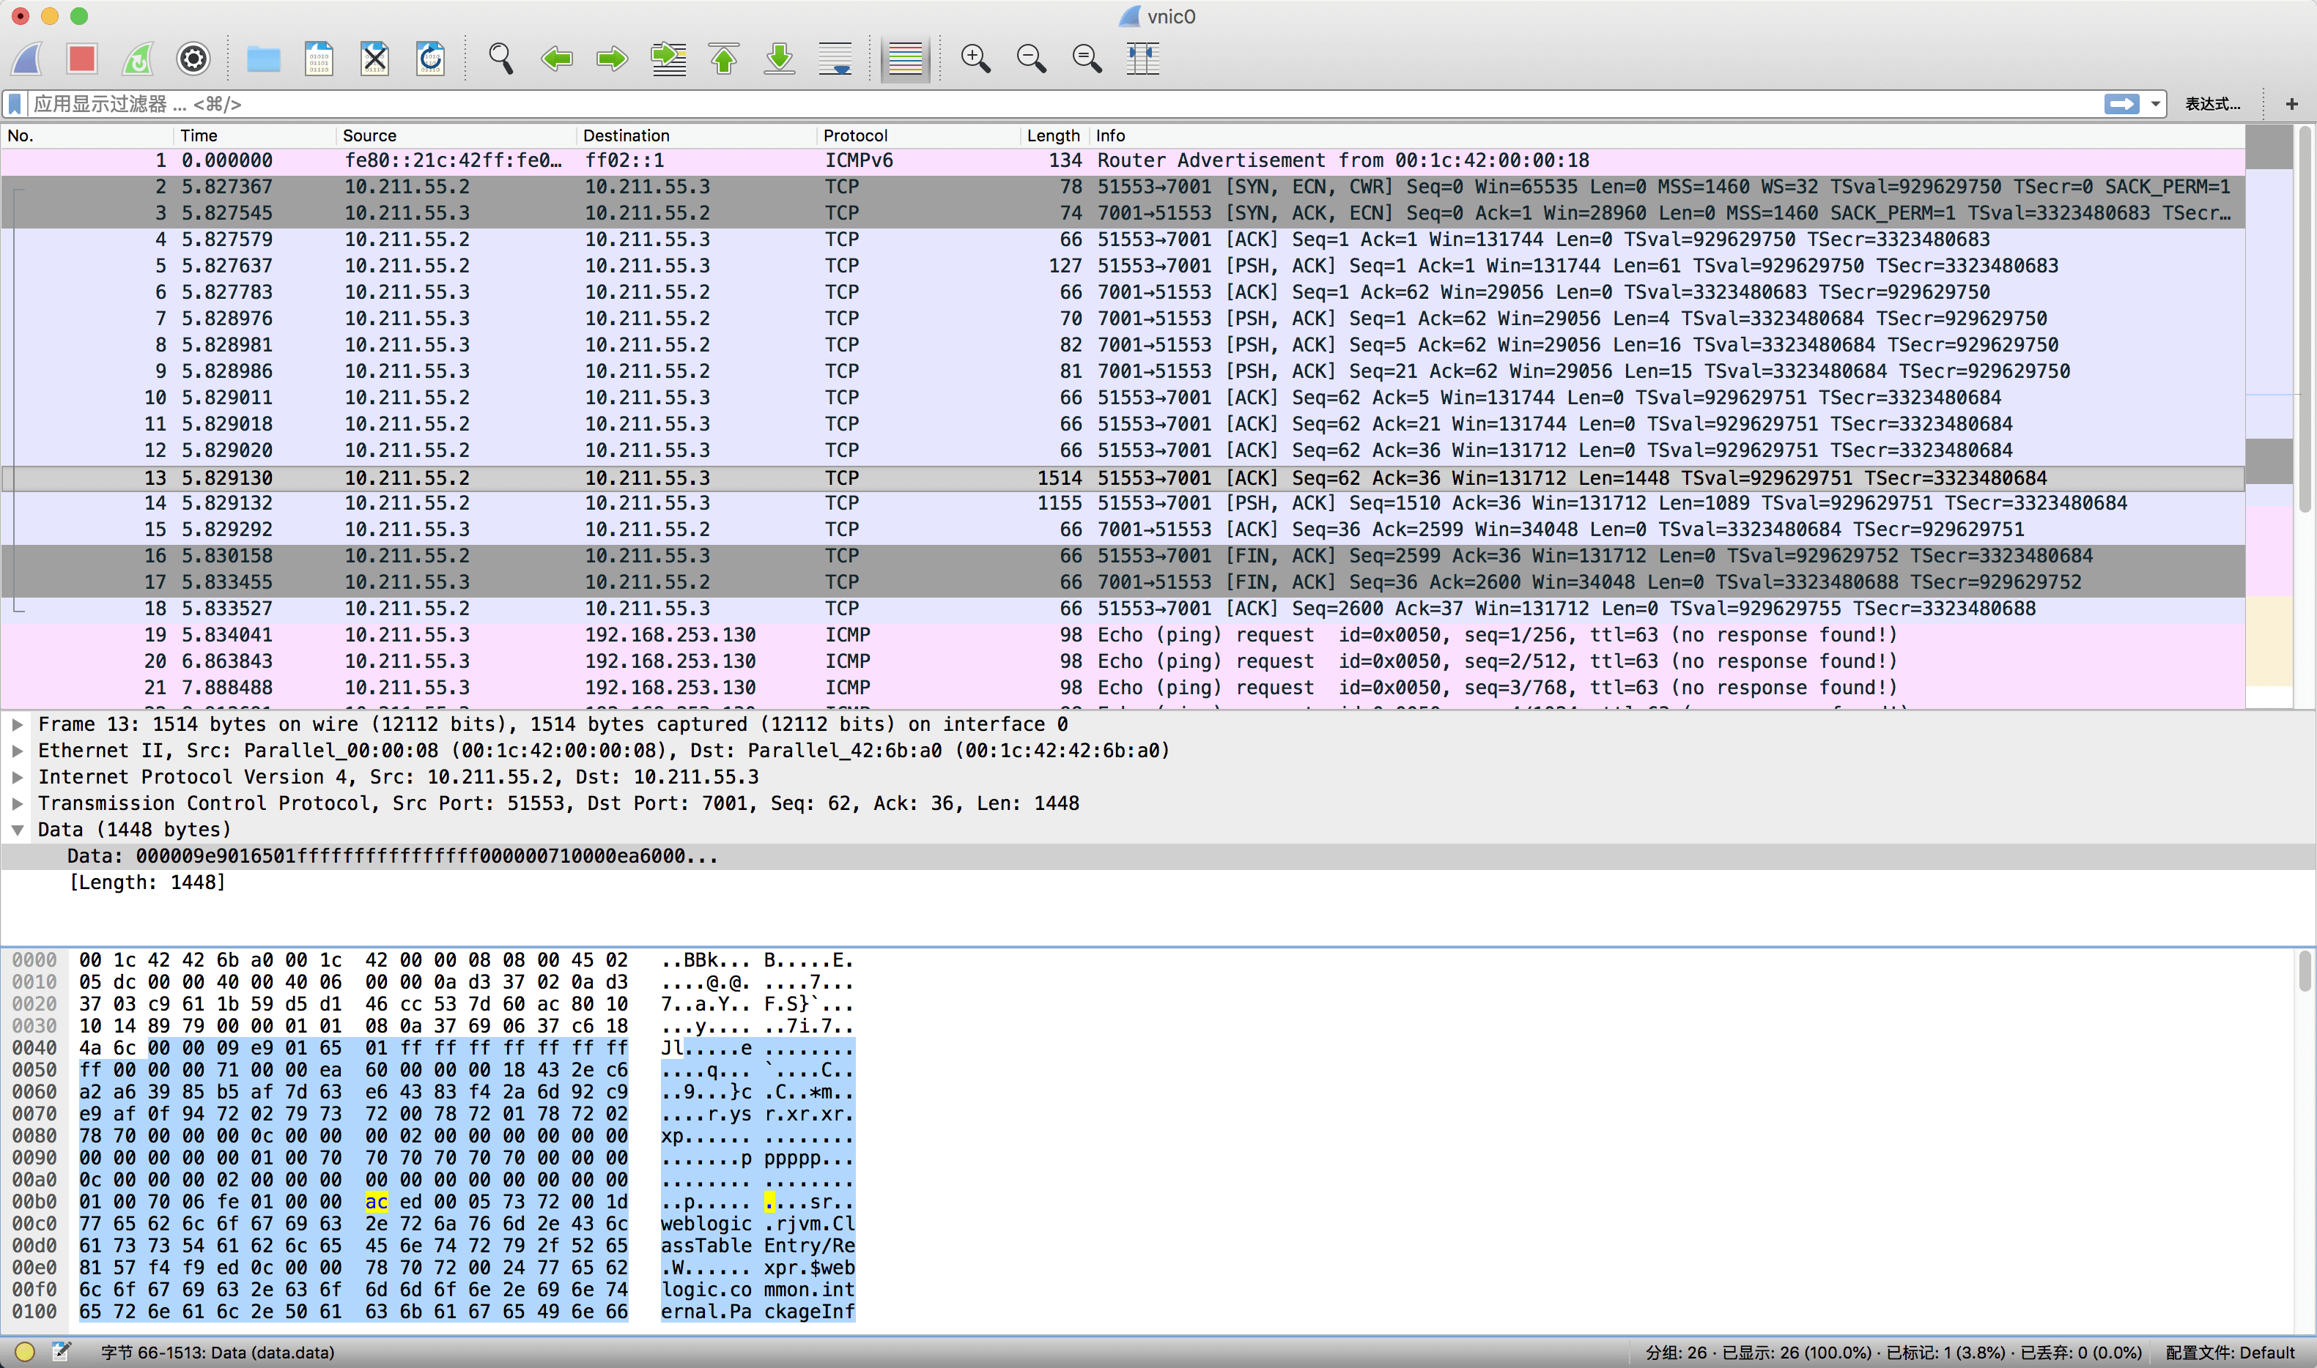Select the Data hex value line

tap(1158, 856)
